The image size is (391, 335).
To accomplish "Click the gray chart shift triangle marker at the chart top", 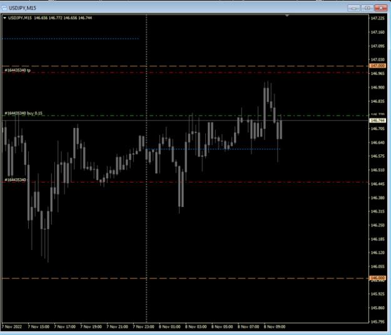I will [x=287, y=16].
